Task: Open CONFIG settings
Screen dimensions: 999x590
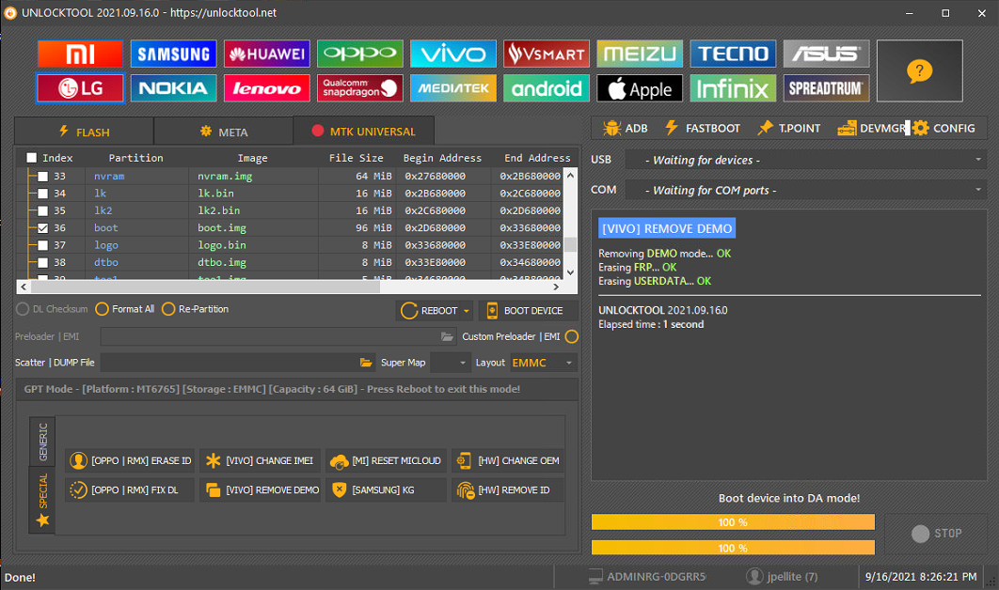Action: click(943, 128)
